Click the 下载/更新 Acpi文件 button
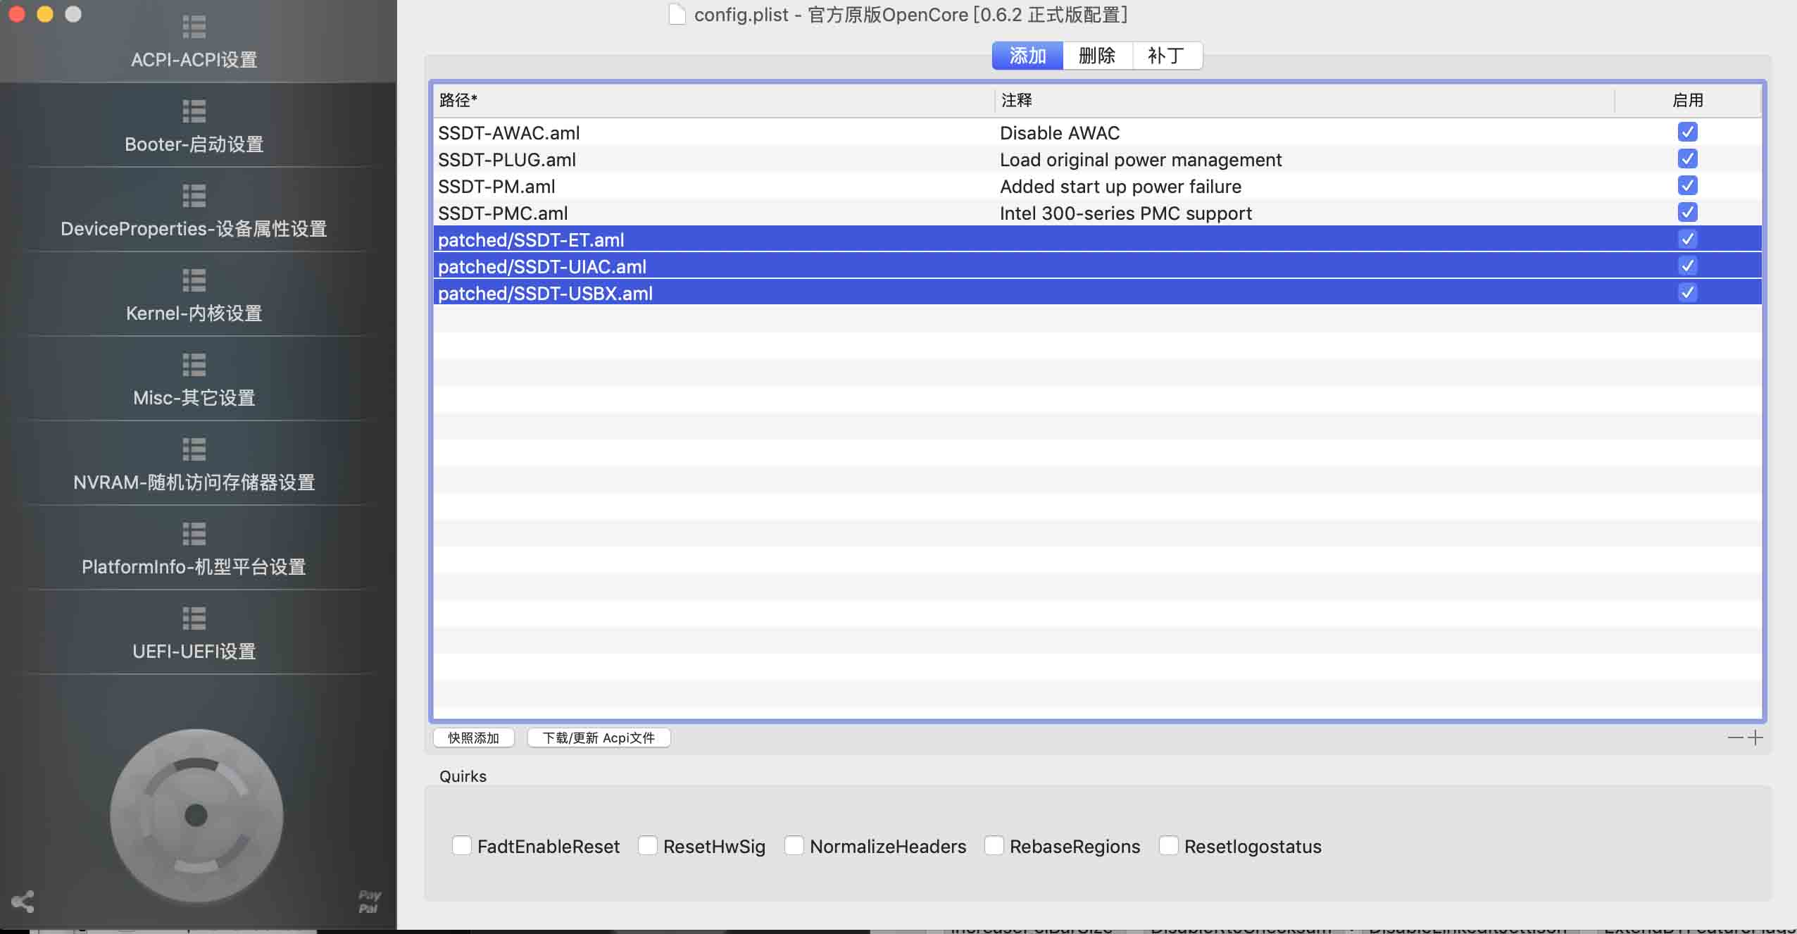 click(599, 737)
